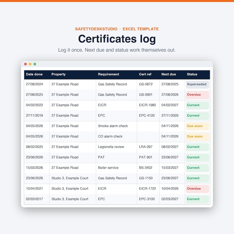The width and height of the screenshot is (234, 234).
Task: Click the red close window dot
Action: 25,64
